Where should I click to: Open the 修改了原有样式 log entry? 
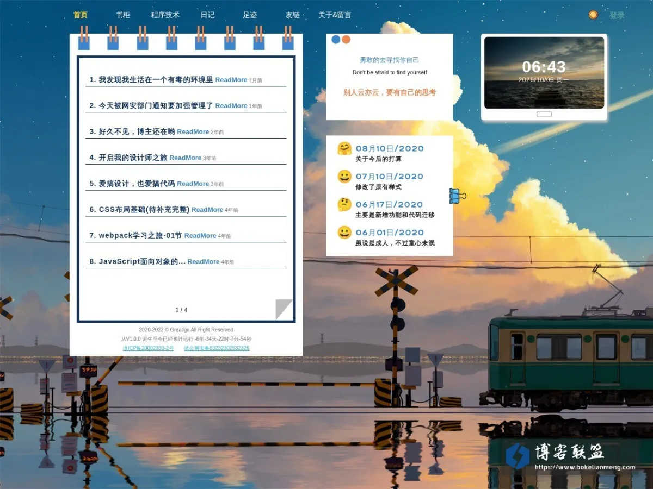[x=379, y=187]
